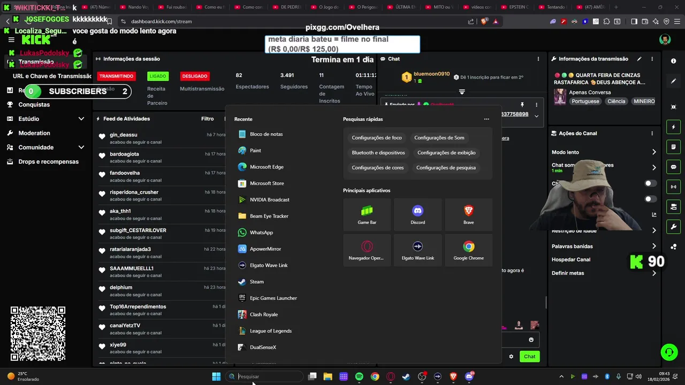
Task: Toggle the switch in the 'Ch...' channel action row
Action: pos(650,183)
